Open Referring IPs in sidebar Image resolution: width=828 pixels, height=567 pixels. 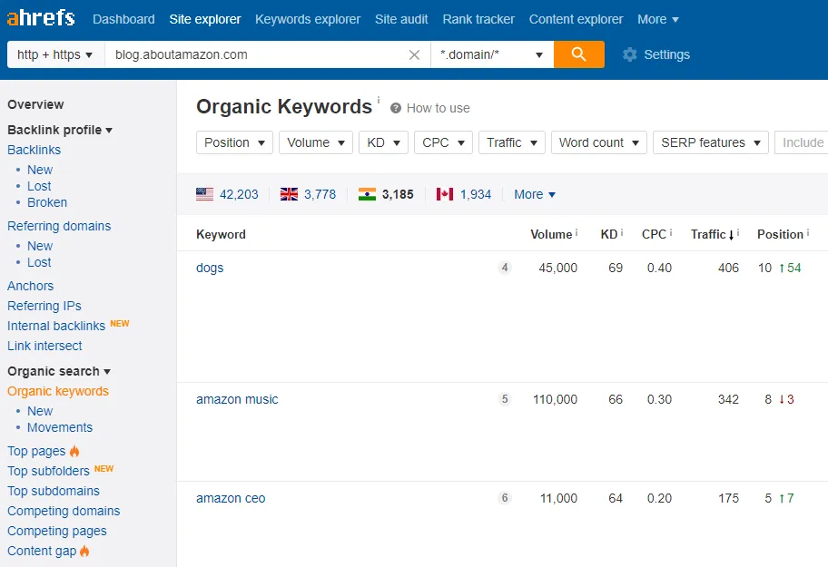(x=44, y=306)
